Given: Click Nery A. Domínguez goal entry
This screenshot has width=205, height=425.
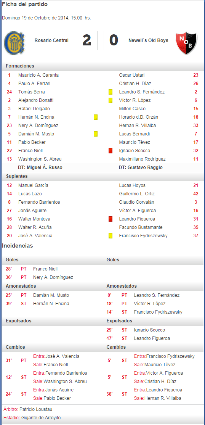Looking at the screenshot, I should [x=53, y=277].
